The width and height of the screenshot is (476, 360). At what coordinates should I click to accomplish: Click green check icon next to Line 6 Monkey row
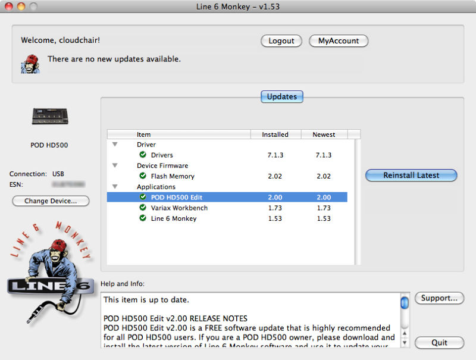[x=143, y=218]
